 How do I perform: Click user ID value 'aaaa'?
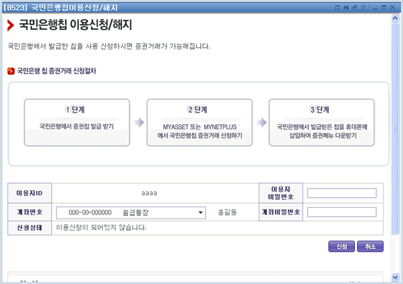point(149,193)
